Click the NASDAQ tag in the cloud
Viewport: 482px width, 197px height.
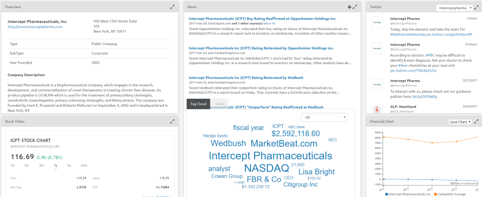click(x=267, y=168)
